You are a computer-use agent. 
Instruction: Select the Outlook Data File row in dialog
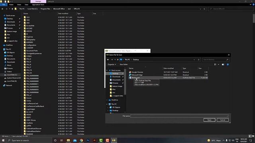(168, 78)
